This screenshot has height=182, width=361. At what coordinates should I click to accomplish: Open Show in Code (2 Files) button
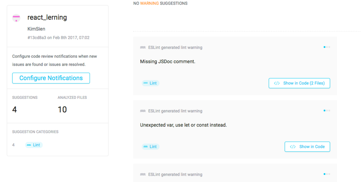click(299, 83)
